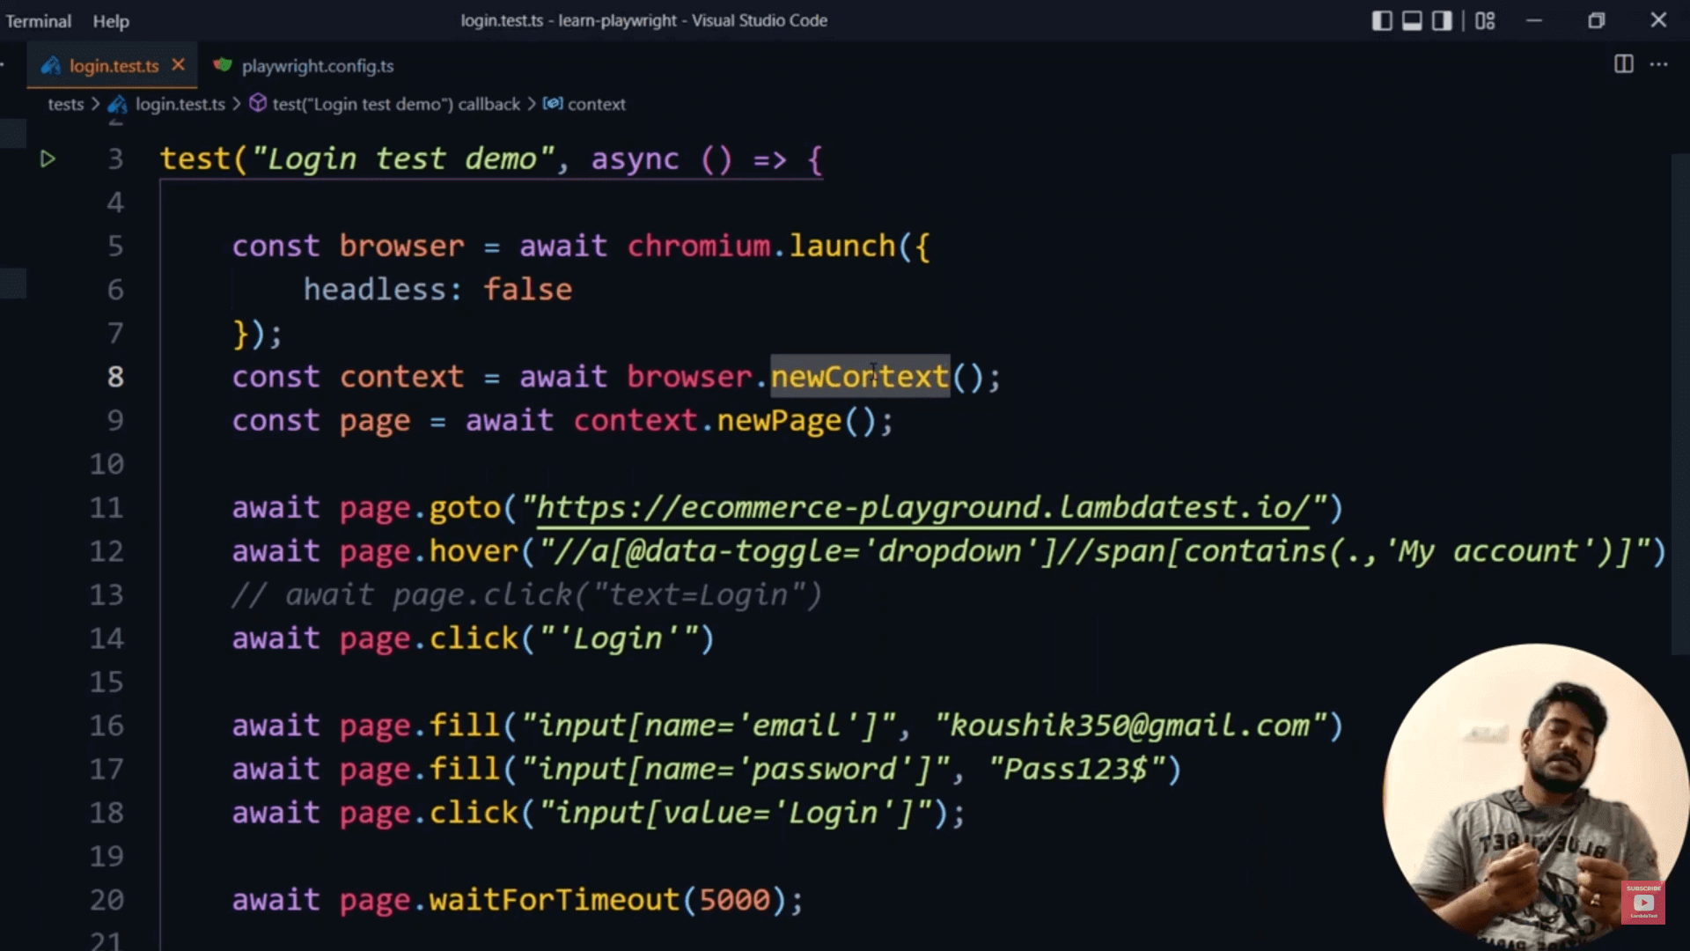
Task: Select tests in the breadcrumb bar
Action: [65, 104]
